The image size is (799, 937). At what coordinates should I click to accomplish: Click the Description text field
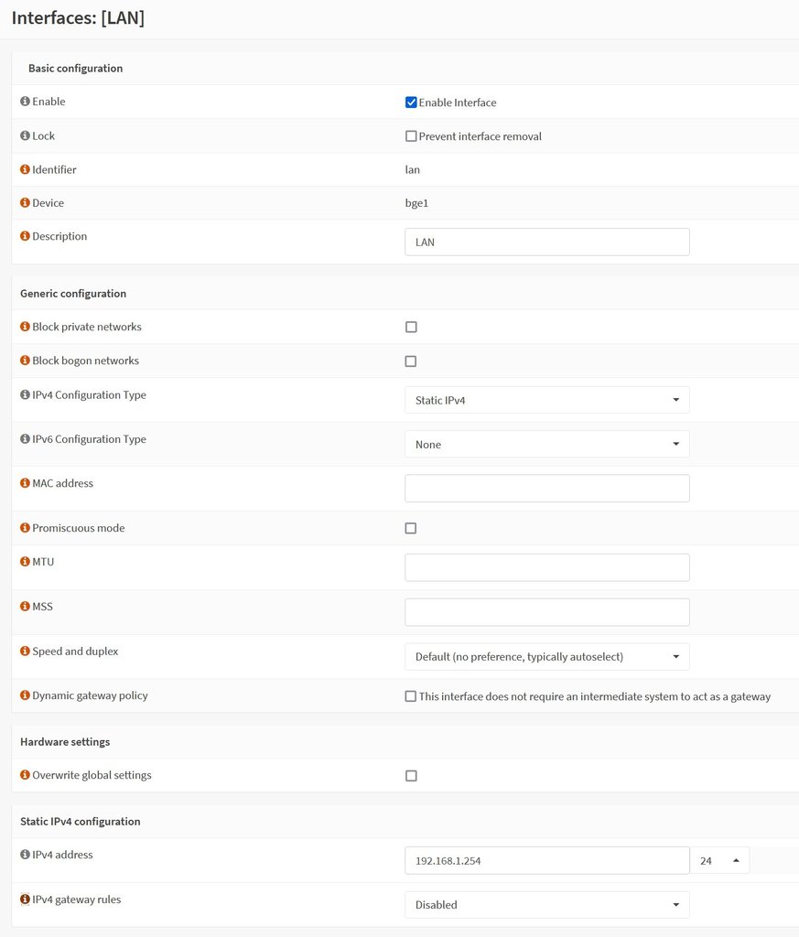pyautogui.click(x=546, y=242)
